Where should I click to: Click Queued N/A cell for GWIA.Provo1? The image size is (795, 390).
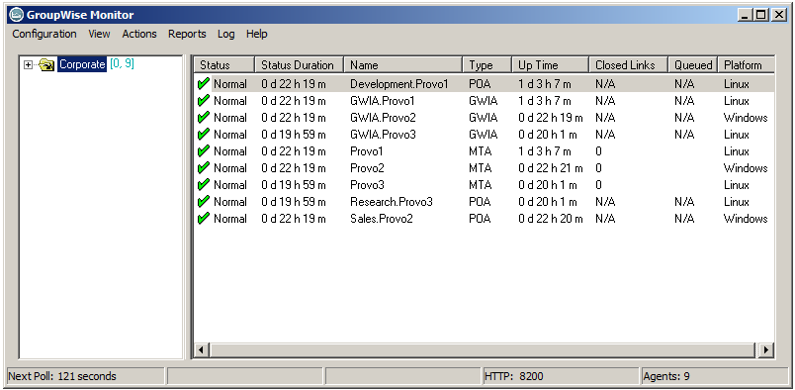point(684,101)
